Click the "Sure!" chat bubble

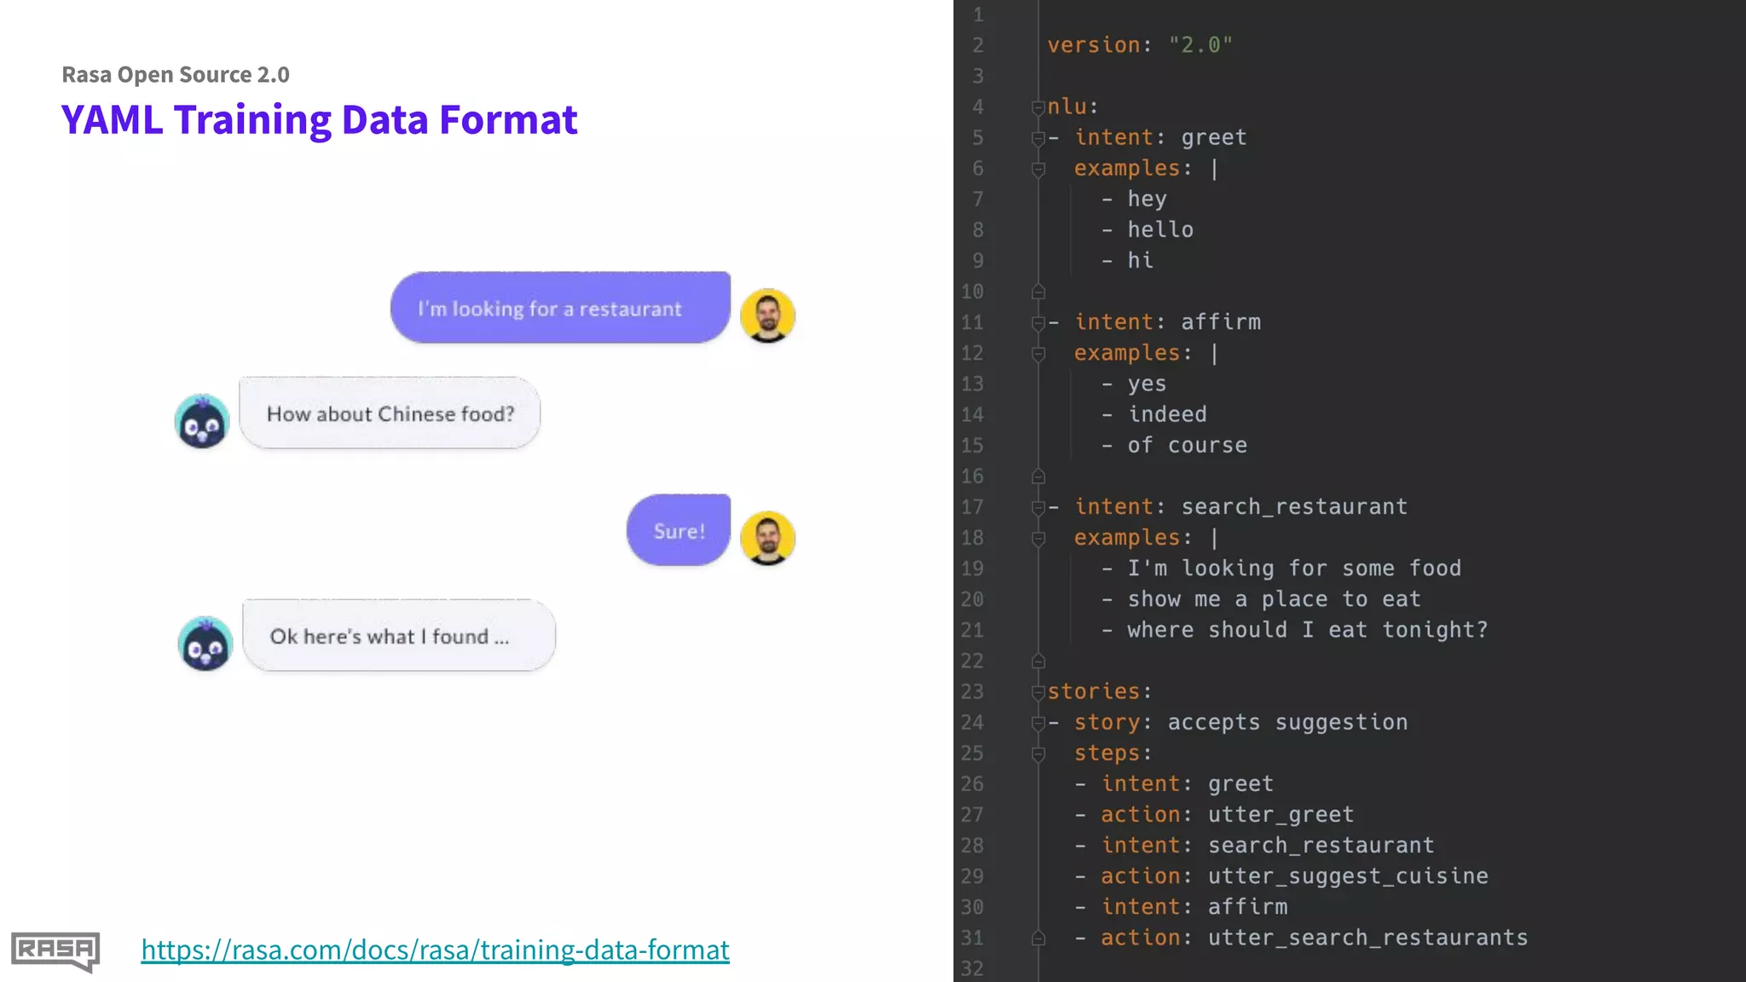click(x=679, y=529)
